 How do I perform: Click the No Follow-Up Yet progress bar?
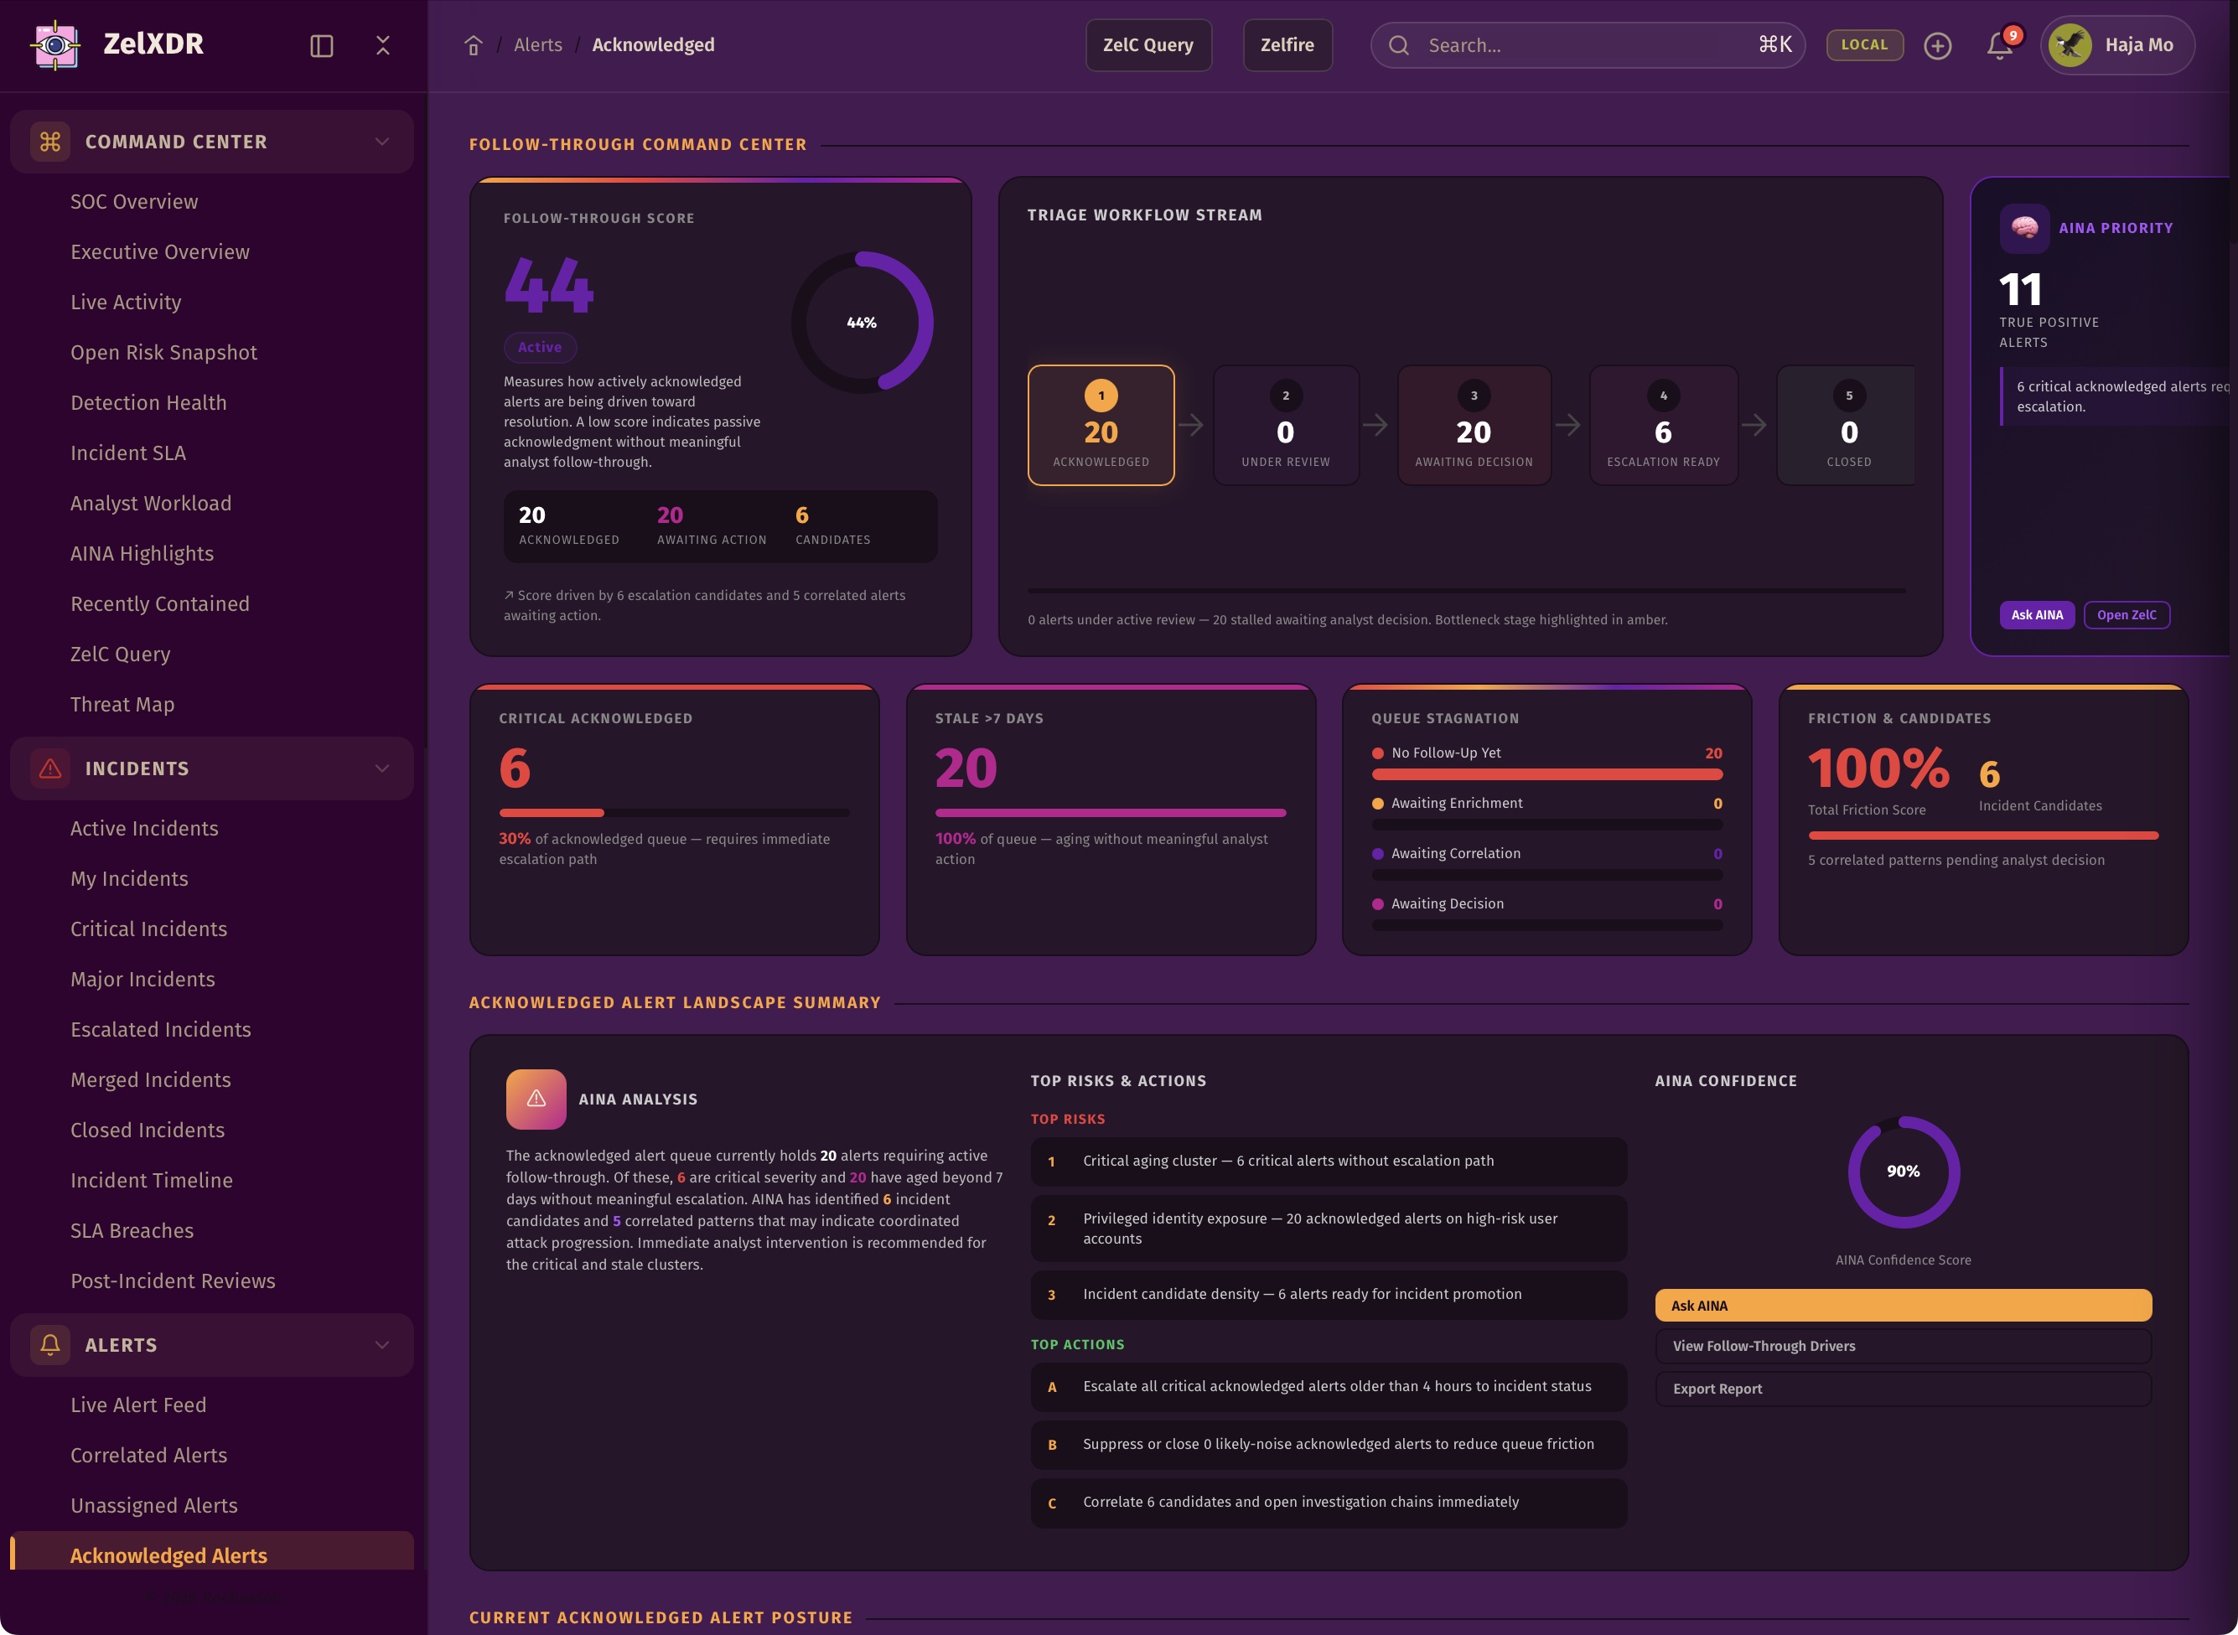click(1546, 775)
